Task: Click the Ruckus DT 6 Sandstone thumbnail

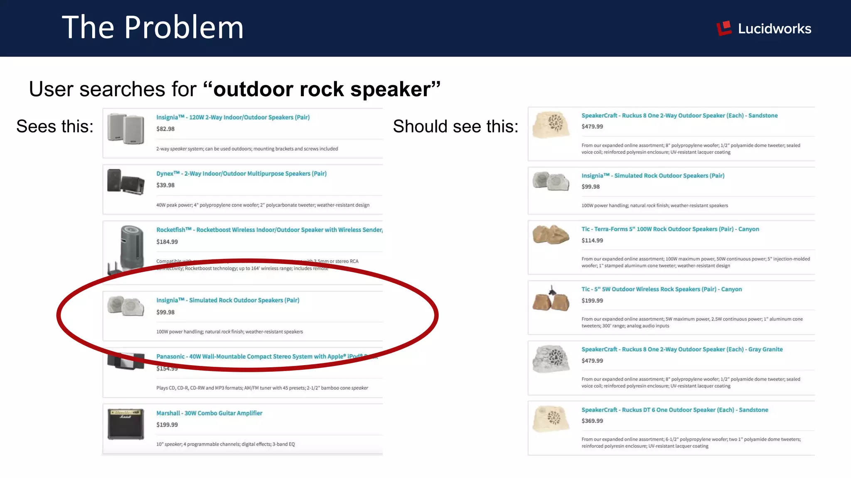Action: pyautogui.click(x=551, y=419)
